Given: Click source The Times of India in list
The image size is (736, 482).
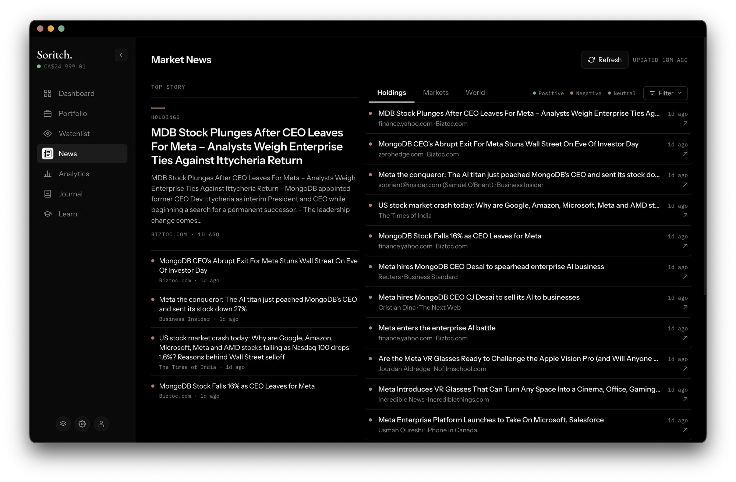Looking at the screenshot, I should [405, 216].
